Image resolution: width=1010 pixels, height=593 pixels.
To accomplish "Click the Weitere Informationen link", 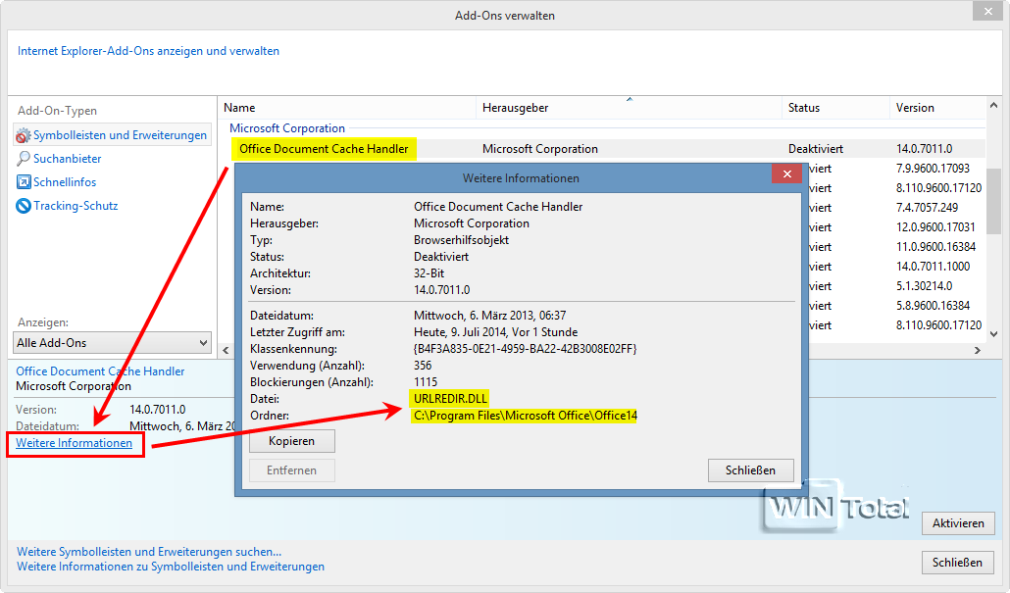I will click(x=75, y=443).
